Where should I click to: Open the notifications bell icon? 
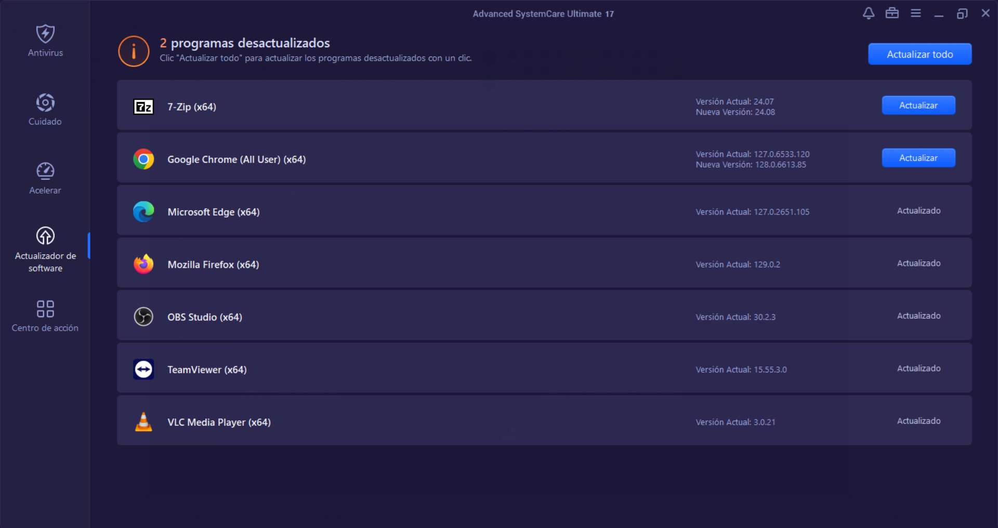click(869, 13)
